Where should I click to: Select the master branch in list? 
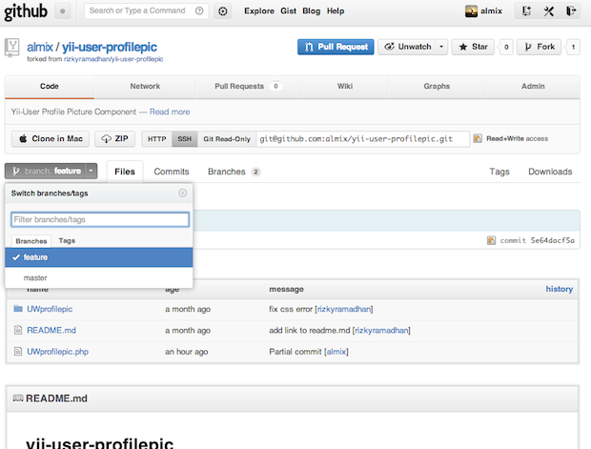[x=99, y=277]
